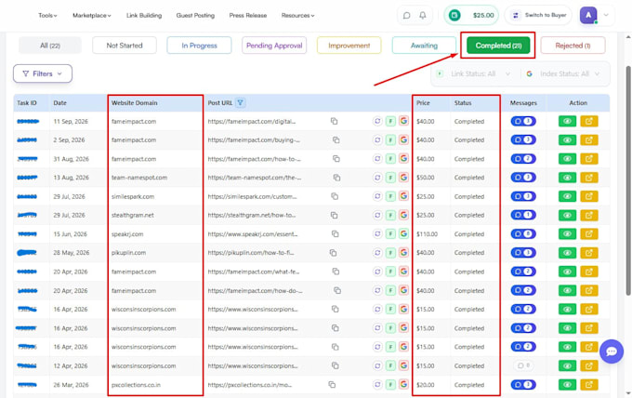Click green F icon in 31 Aug, 2026 row
This screenshot has width=632, height=398.
tap(390, 159)
